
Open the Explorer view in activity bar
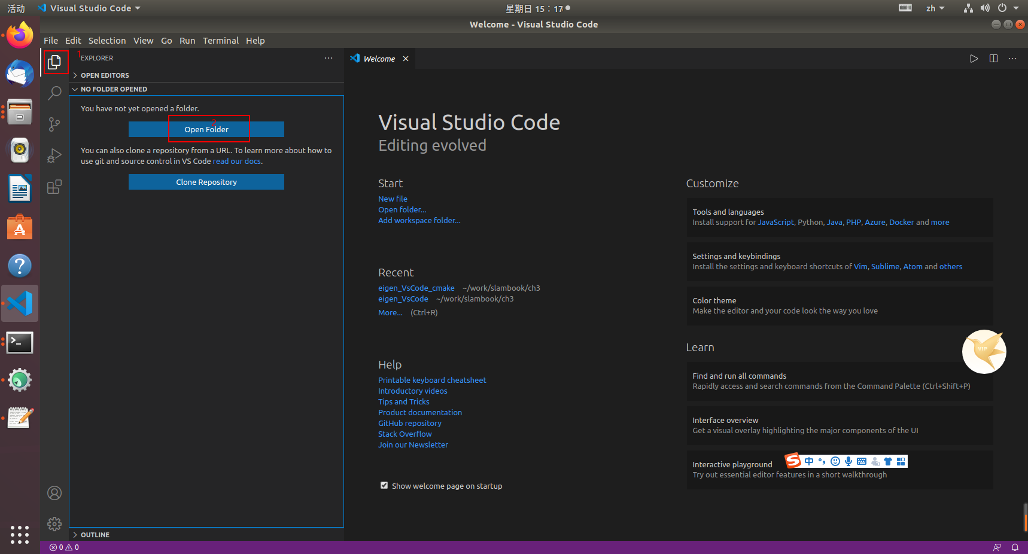(54, 62)
